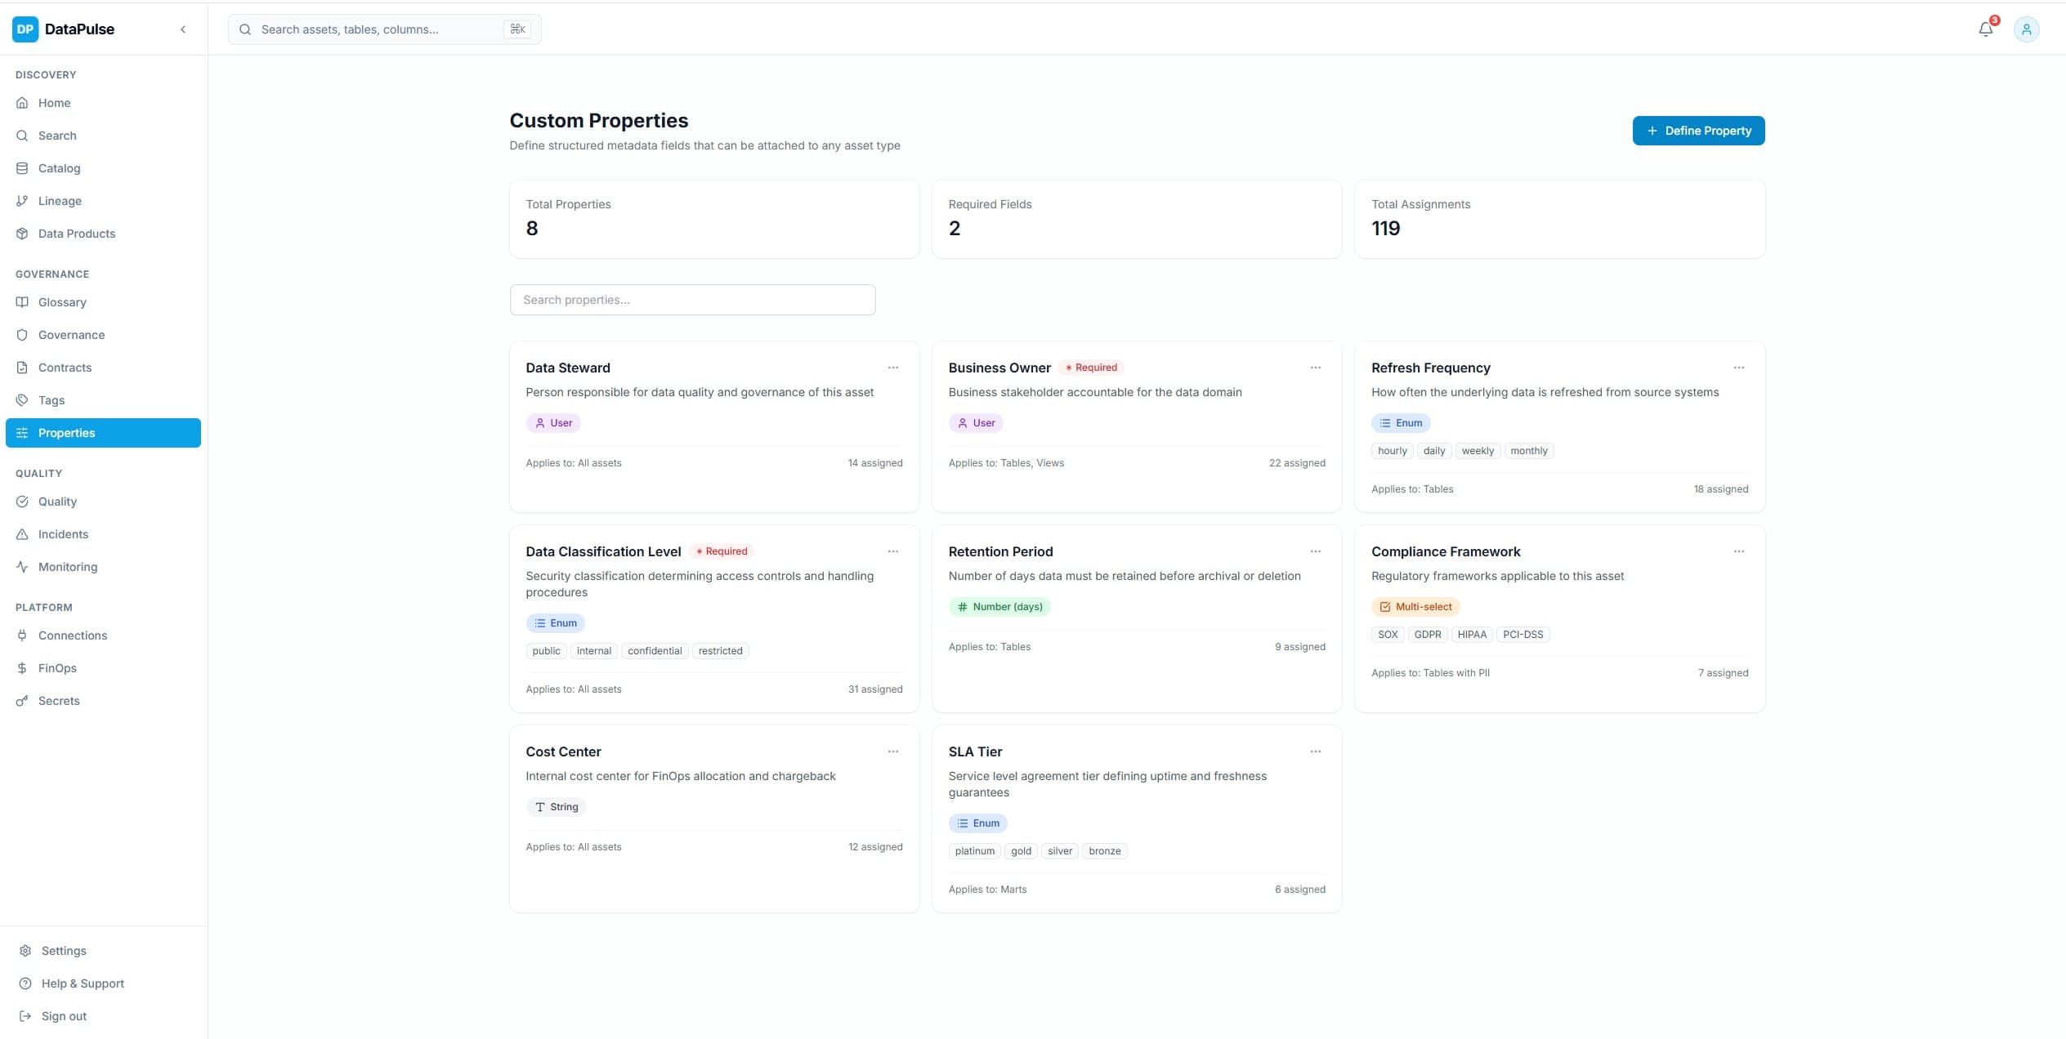Select the Glossary book icon
2066x1039 pixels.
pyautogui.click(x=23, y=301)
